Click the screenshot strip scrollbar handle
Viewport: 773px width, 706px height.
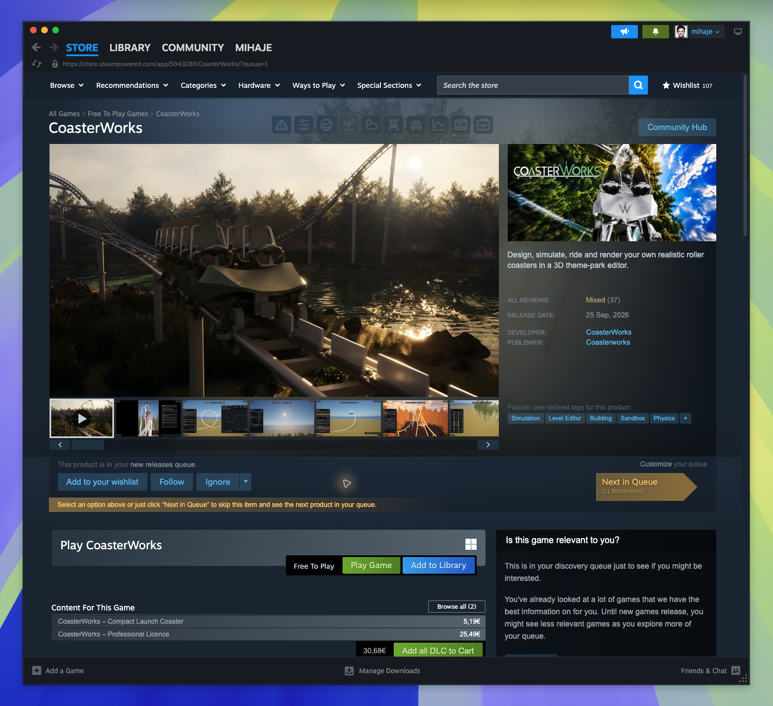tap(88, 445)
